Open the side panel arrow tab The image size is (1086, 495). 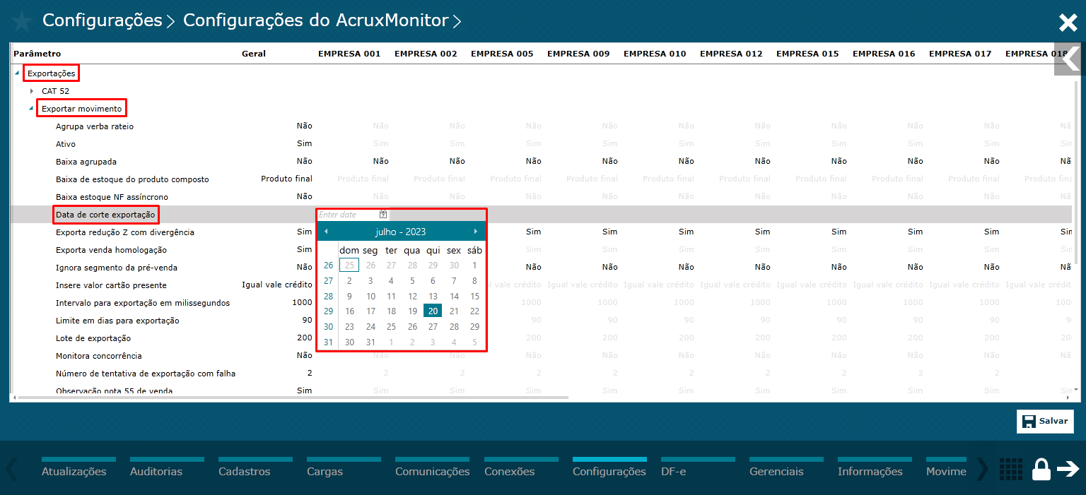(1070, 59)
